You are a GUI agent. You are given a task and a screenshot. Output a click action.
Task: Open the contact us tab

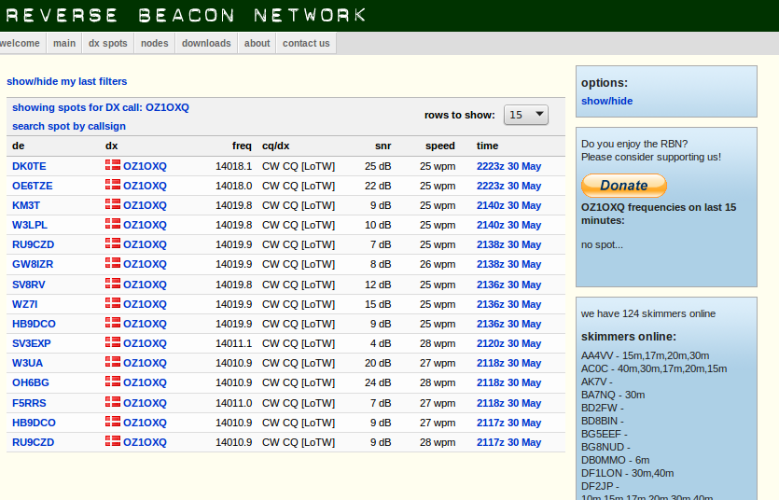[306, 43]
